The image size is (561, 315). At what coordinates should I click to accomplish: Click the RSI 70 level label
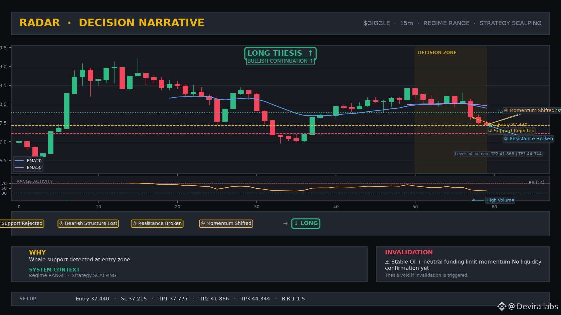(4, 184)
